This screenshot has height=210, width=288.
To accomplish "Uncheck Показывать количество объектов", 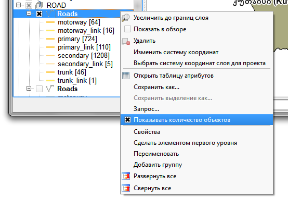I will point(127,120).
